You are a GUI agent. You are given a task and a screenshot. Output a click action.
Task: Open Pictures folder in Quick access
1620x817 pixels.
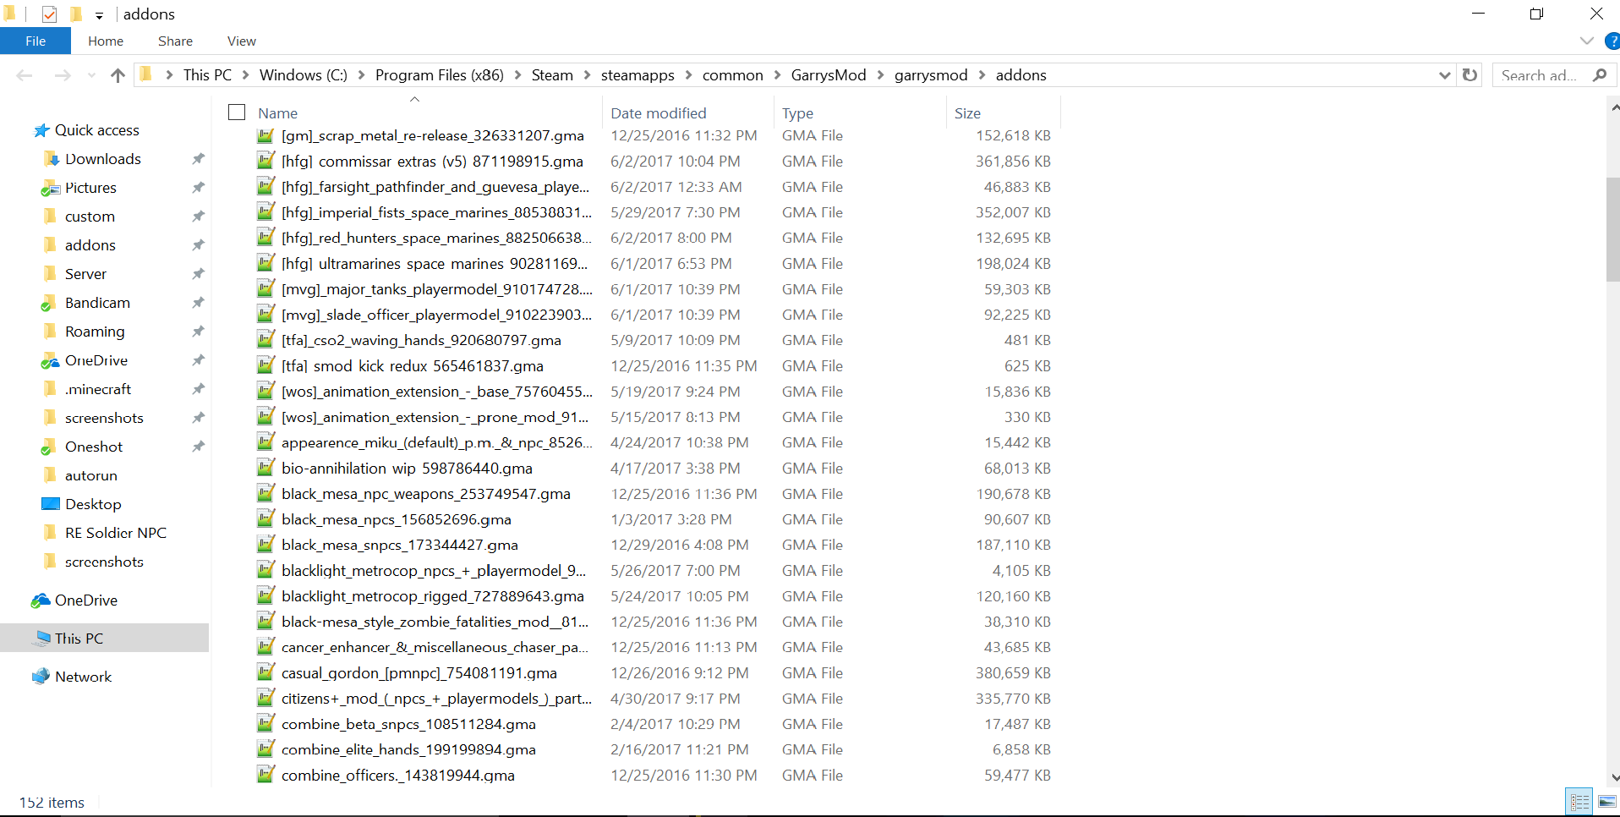click(x=90, y=188)
